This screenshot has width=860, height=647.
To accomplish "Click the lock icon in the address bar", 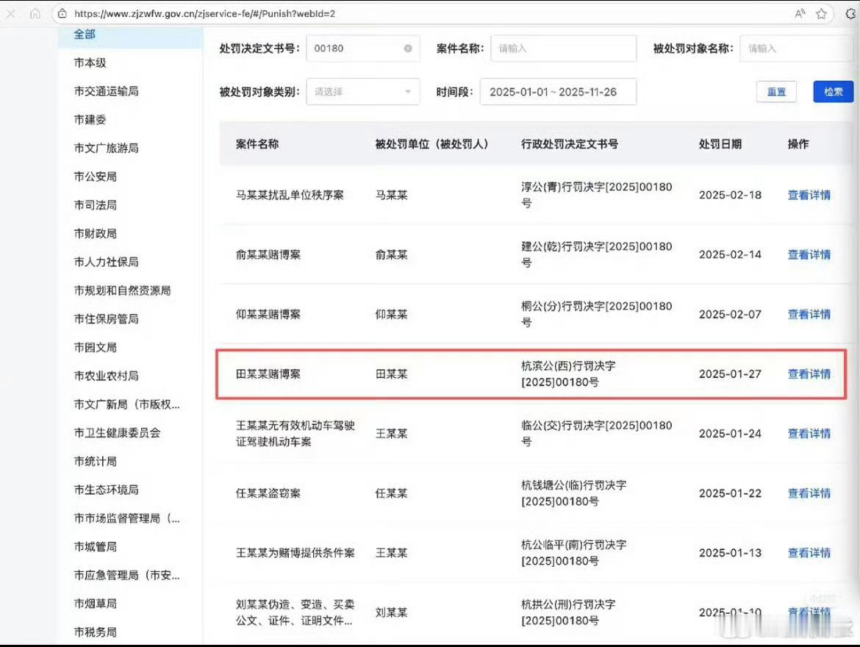I will tap(62, 12).
